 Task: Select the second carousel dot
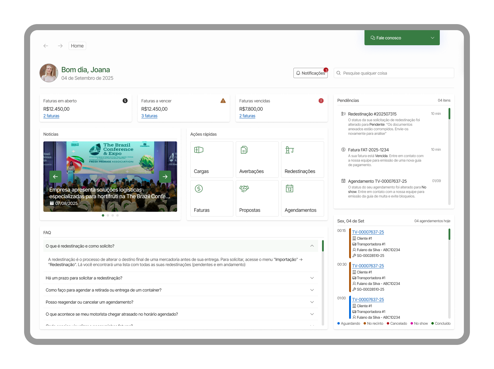click(108, 215)
